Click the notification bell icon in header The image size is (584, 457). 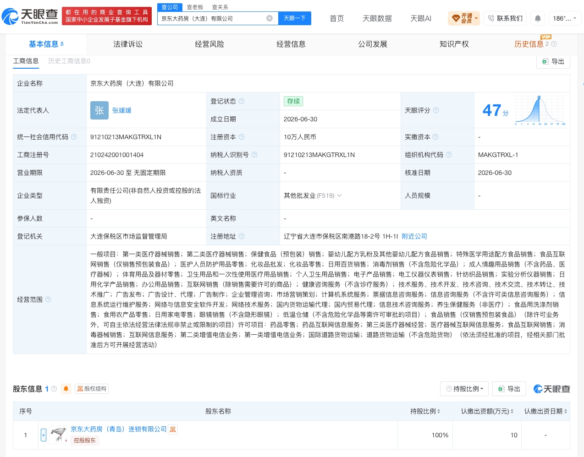click(538, 18)
